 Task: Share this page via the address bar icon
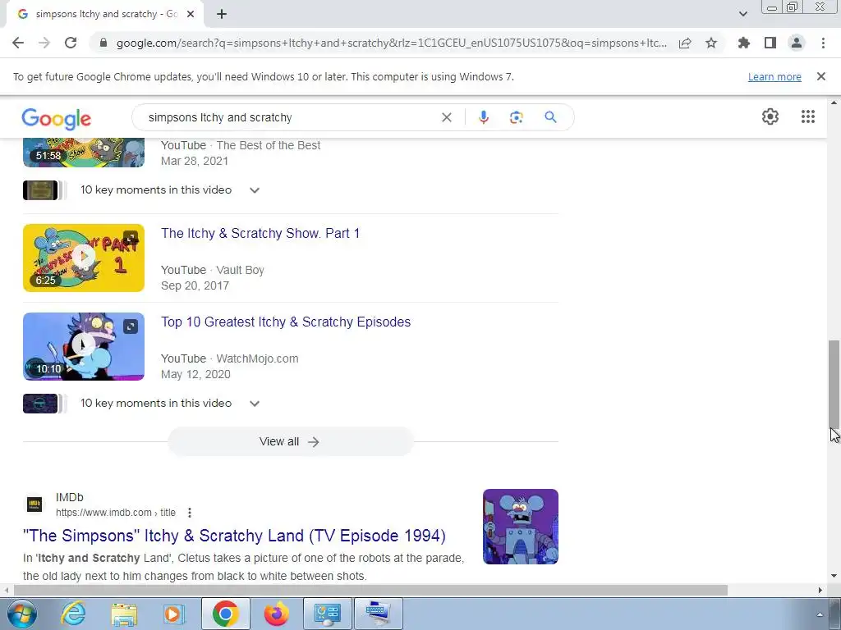[685, 43]
